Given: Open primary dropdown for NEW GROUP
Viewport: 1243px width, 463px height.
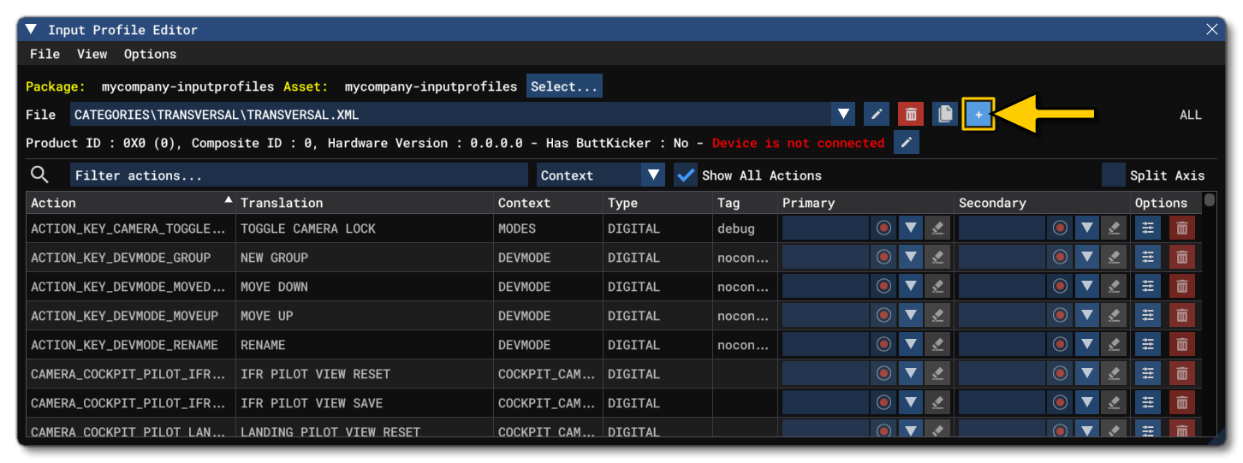Looking at the screenshot, I should [x=911, y=258].
